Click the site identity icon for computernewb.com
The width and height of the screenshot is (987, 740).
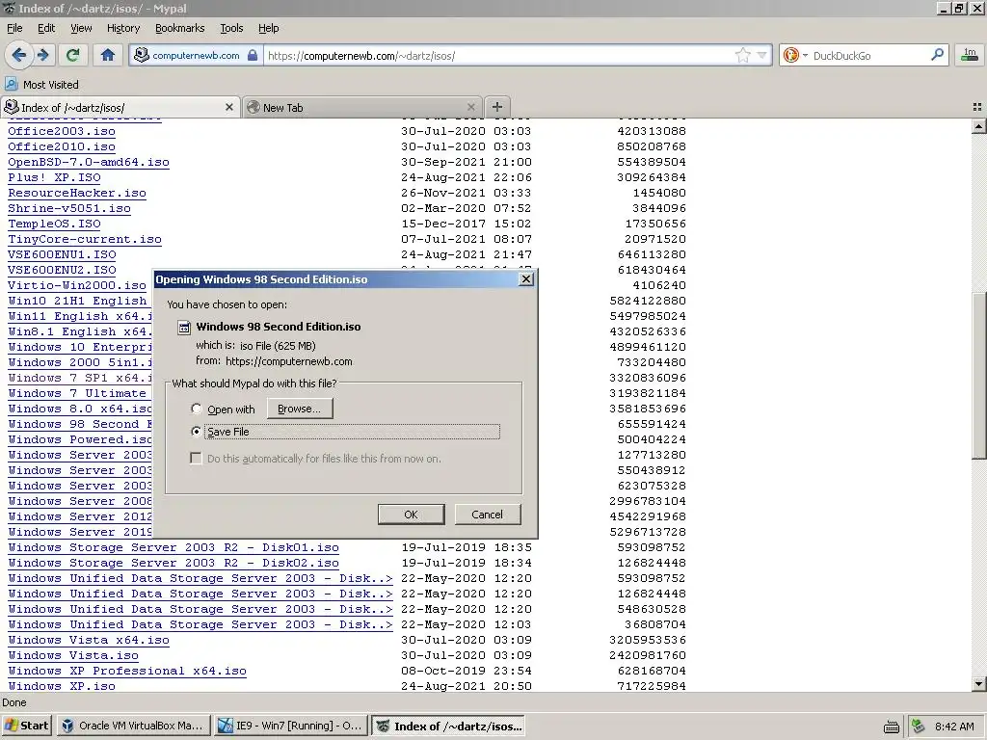point(142,55)
